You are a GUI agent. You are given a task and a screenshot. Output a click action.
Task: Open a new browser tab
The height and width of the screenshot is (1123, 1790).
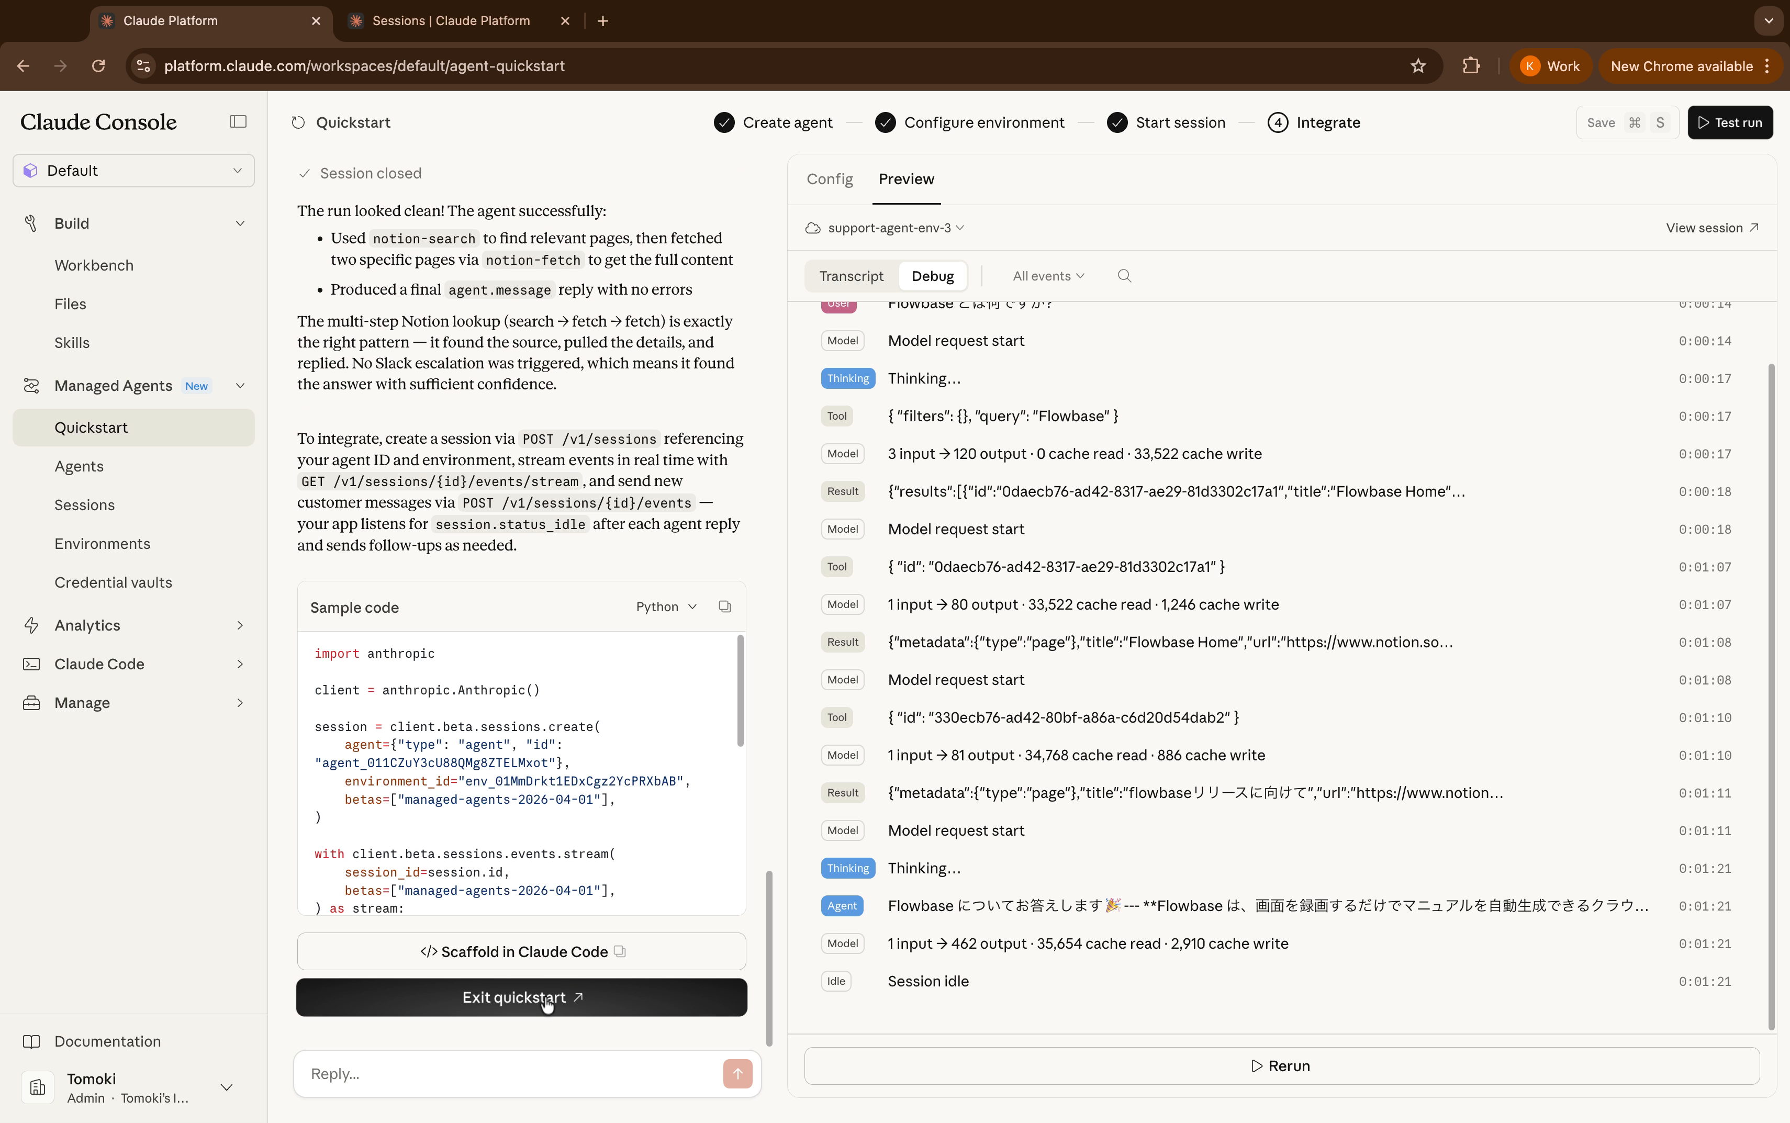pyautogui.click(x=603, y=21)
